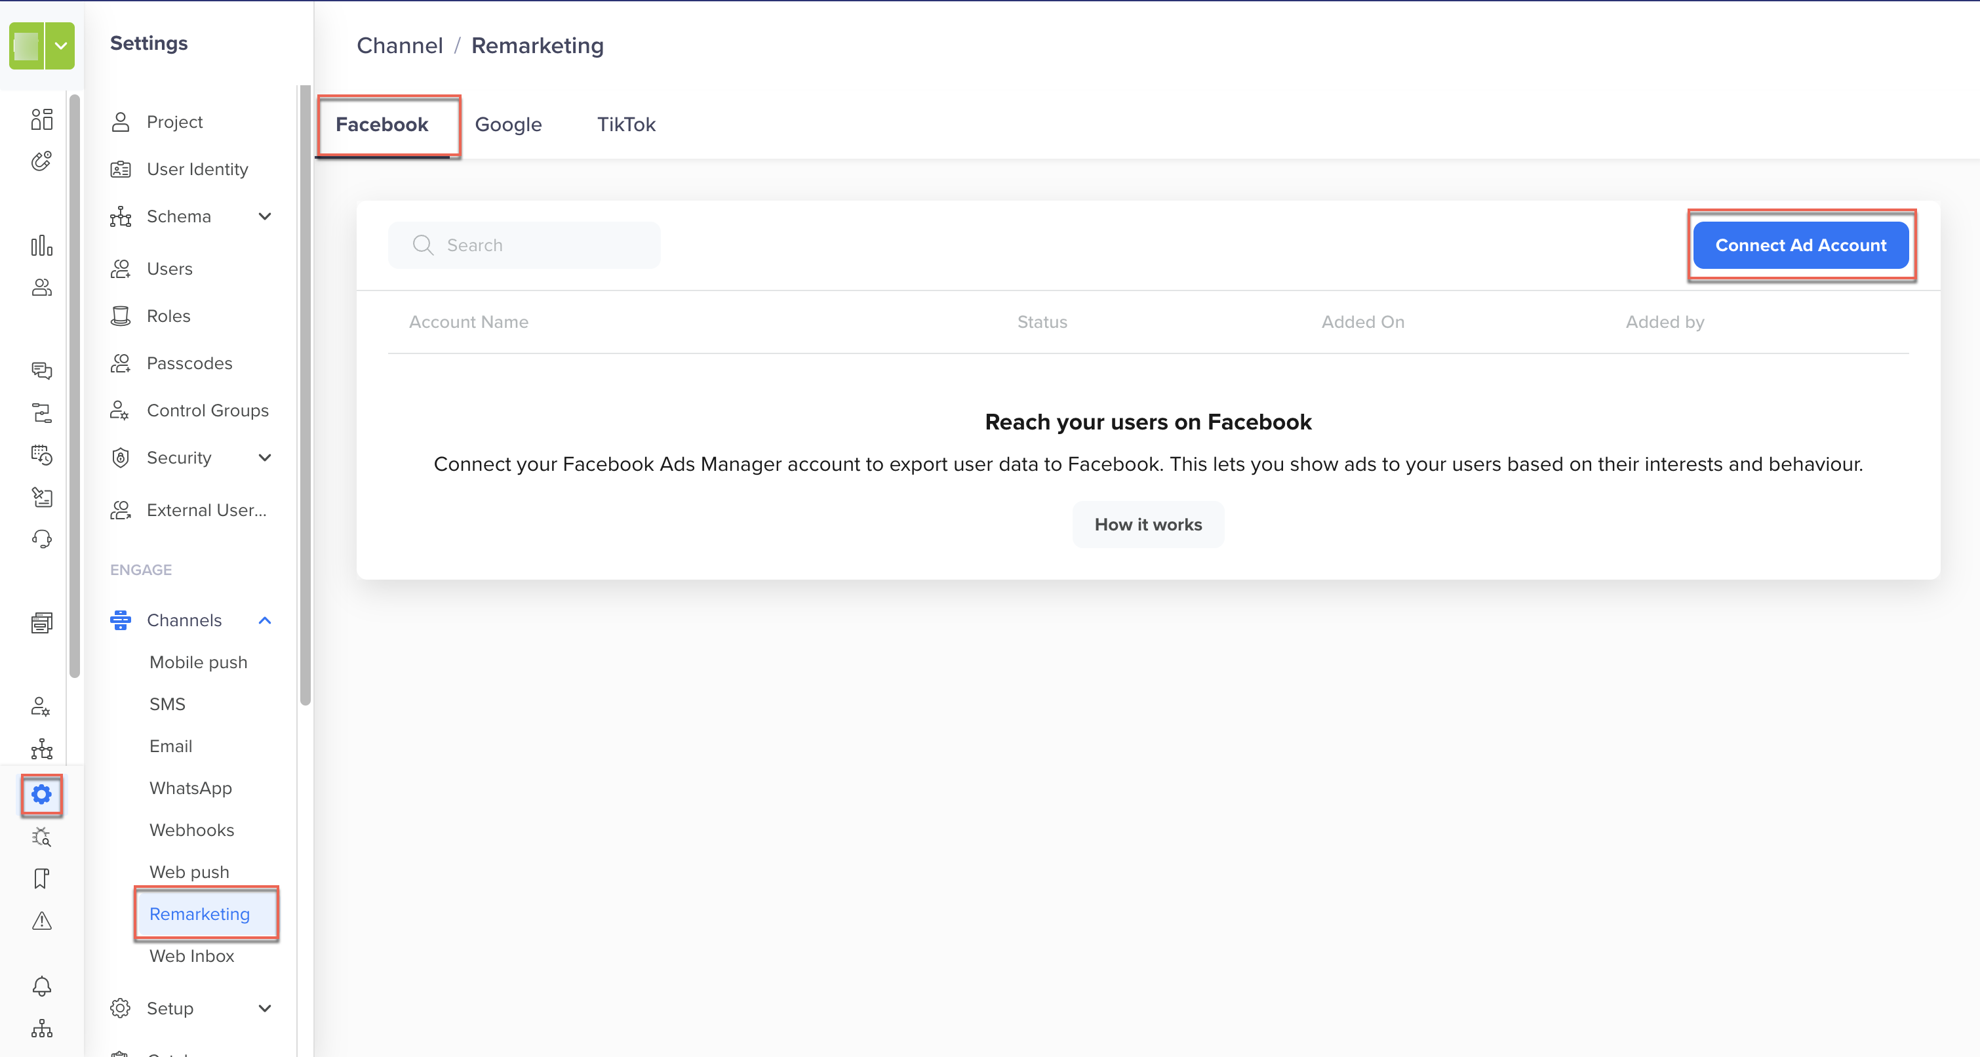Click the bookmark icon in the left rail
Viewport: 1980px width, 1057px height.
pyautogui.click(x=41, y=878)
